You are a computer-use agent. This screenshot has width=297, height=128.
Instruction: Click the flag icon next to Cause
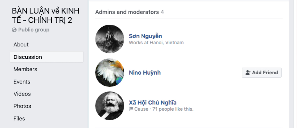coord(131,109)
